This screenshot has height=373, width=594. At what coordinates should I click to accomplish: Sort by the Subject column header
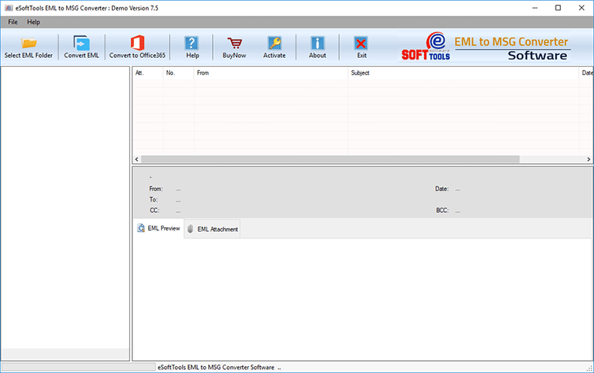(463, 73)
